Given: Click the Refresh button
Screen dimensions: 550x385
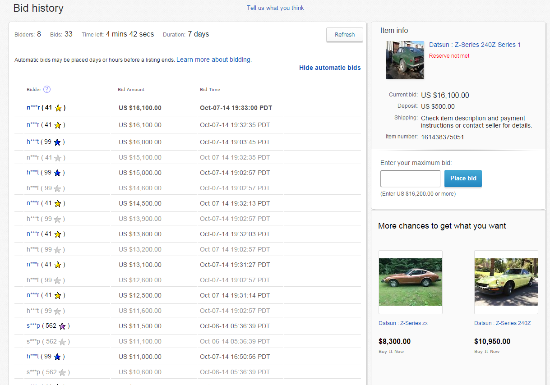Looking at the screenshot, I should point(345,35).
